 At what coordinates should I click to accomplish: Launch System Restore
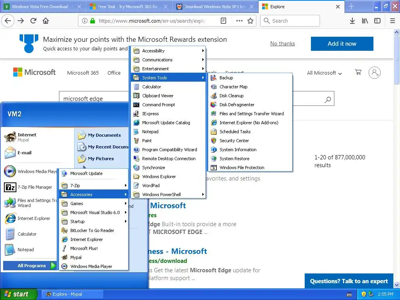coord(250,159)
